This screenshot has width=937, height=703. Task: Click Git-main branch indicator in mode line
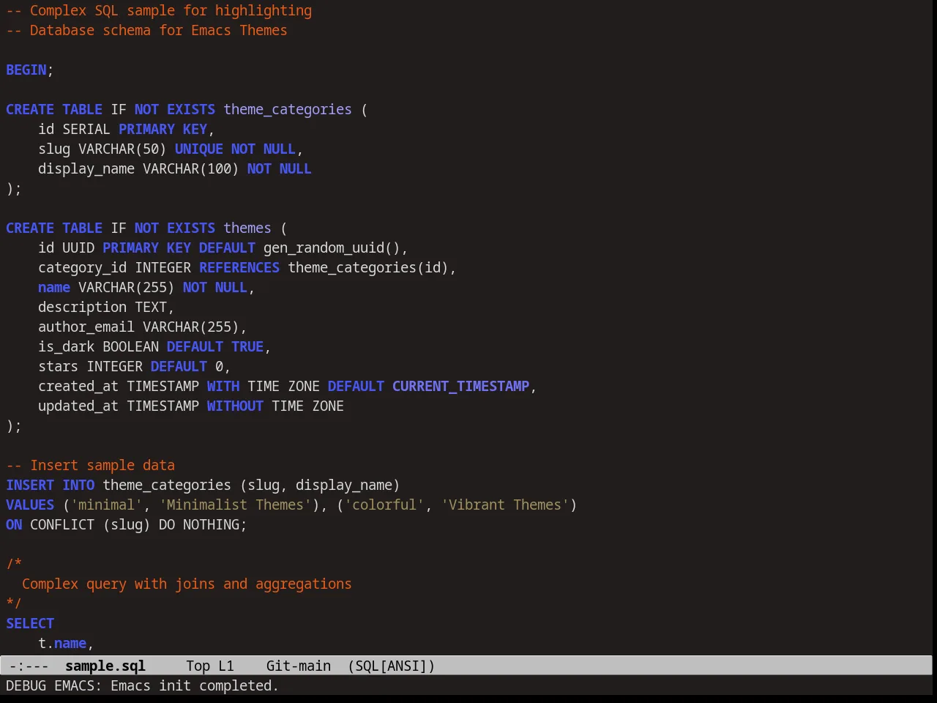tap(299, 666)
